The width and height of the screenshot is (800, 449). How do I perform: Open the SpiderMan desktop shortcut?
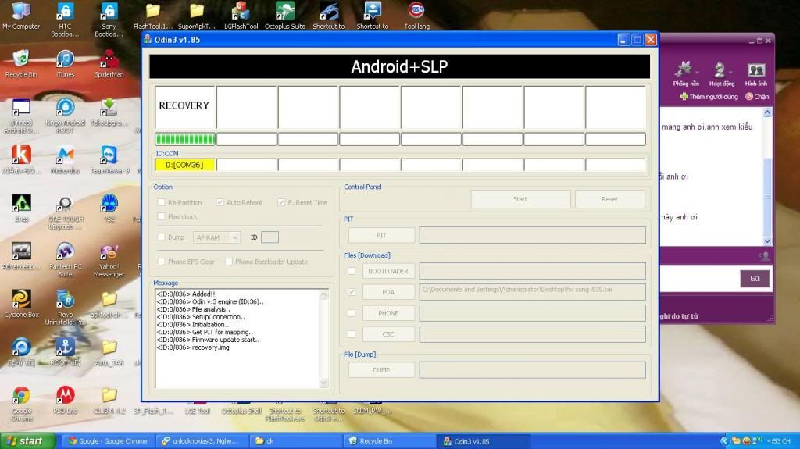109,64
